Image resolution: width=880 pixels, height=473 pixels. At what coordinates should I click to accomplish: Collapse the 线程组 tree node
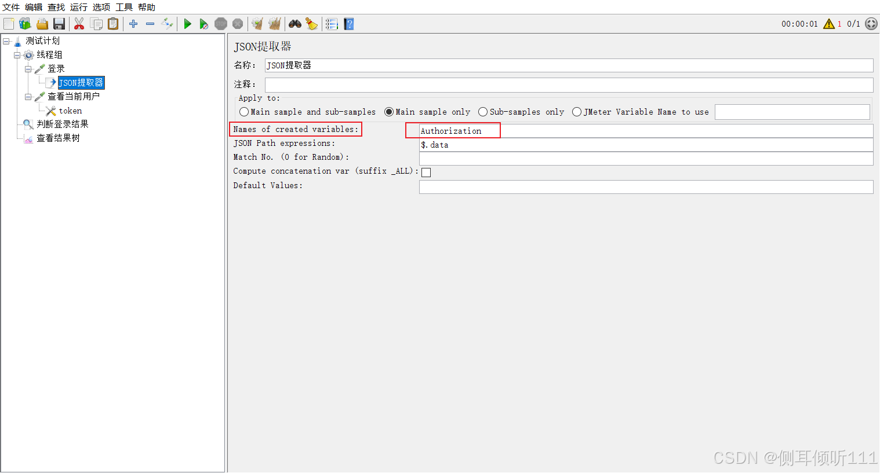[x=17, y=55]
